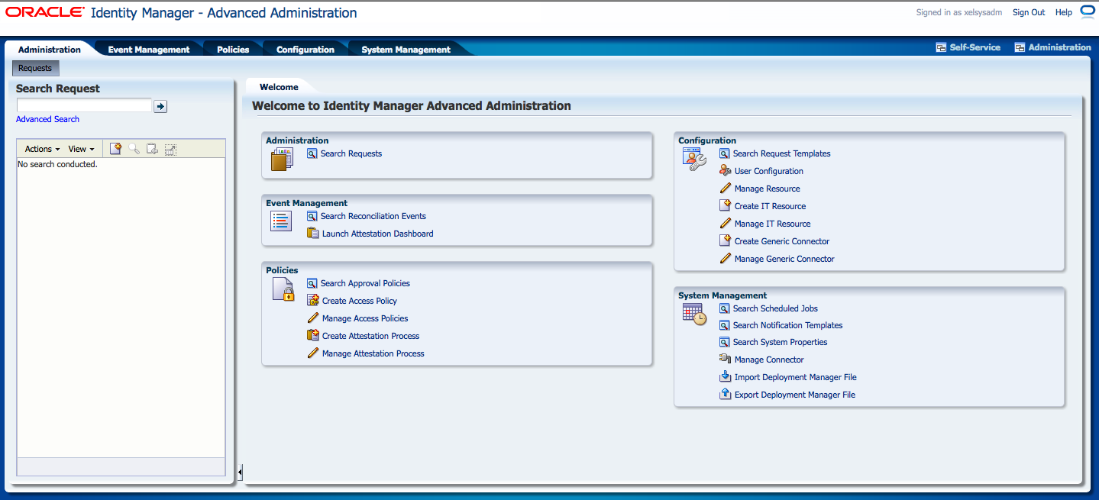Screen dimensions: 1099x500
Task: Click the Policies padlock document icon
Action: (283, 290)
